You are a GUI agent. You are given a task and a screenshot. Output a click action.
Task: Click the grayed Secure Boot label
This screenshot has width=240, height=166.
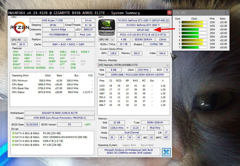(x=147, y=145)
